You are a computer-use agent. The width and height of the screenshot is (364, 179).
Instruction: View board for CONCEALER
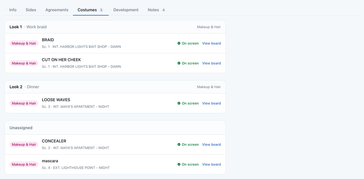211,145
